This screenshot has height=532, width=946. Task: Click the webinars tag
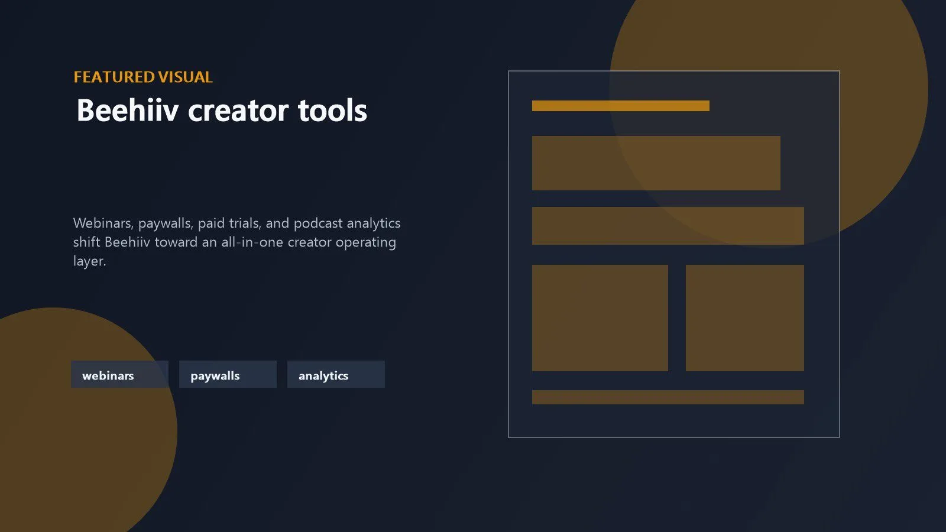click(x=119, y=374)
